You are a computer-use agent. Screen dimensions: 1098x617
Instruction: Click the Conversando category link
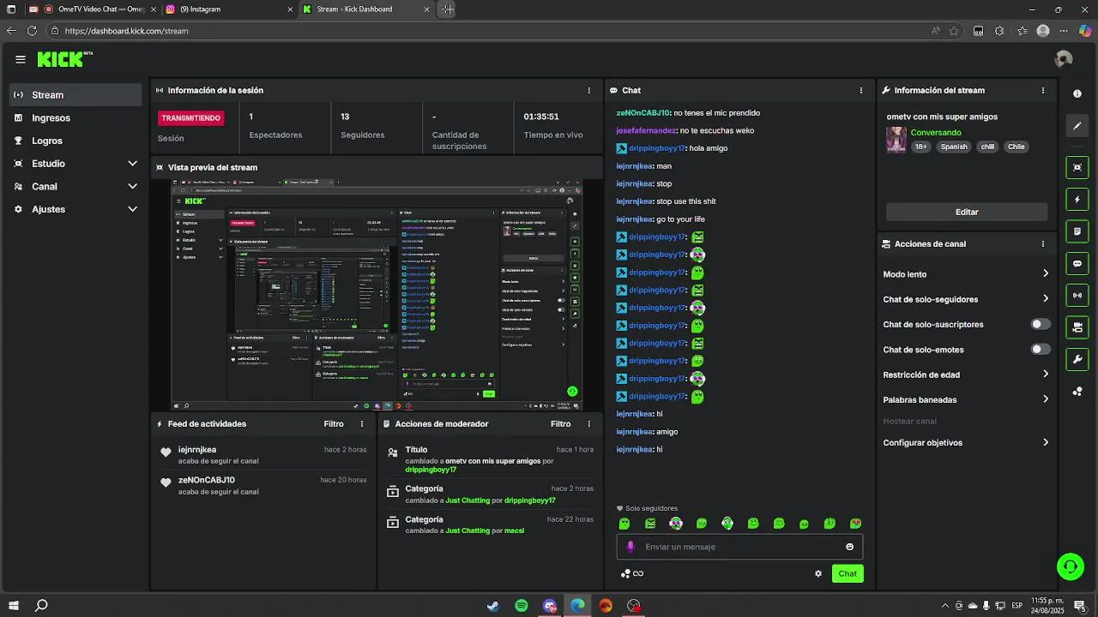coord(936,133)
